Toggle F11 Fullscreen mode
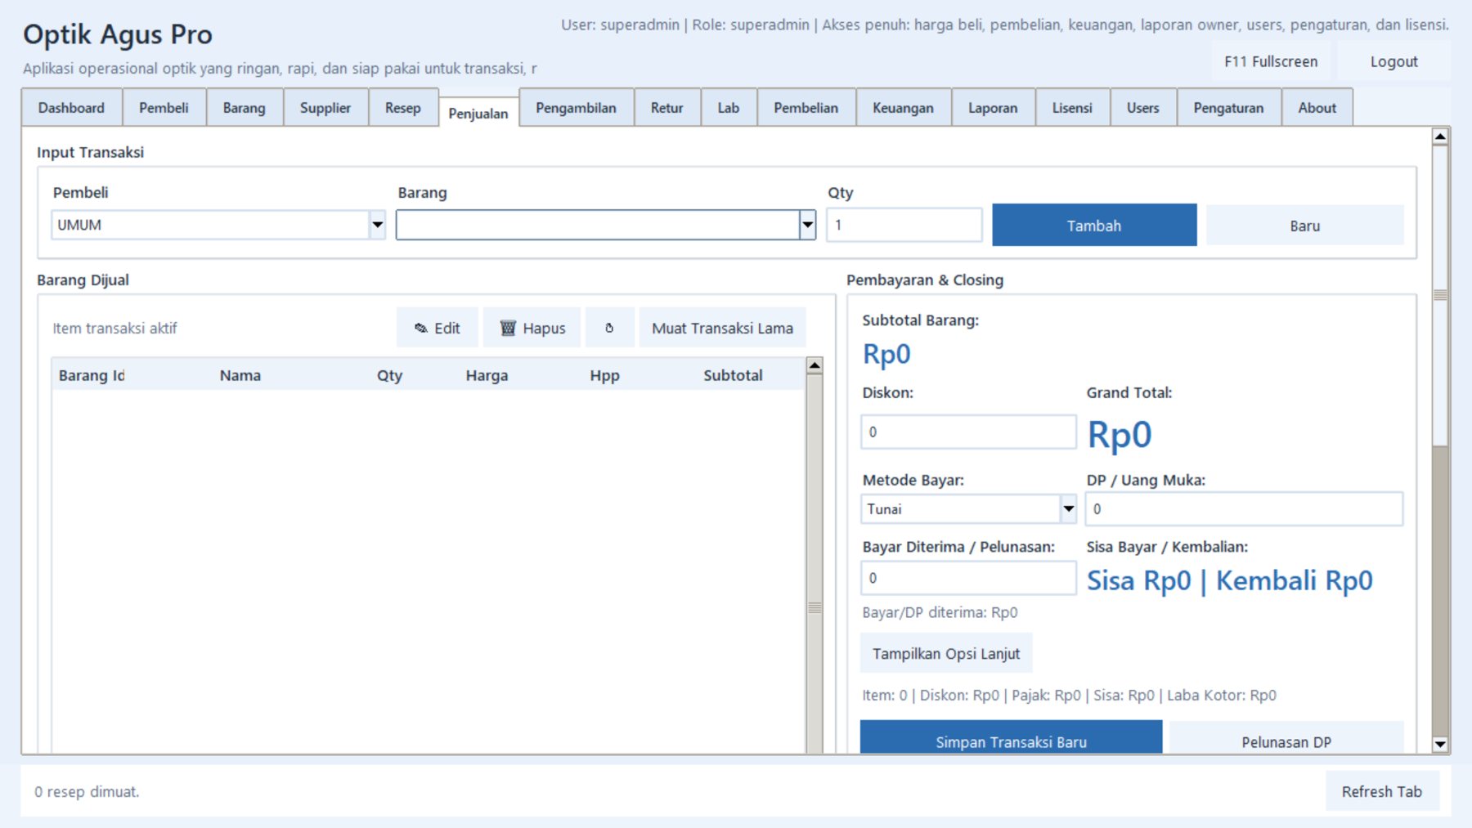This screenshot has width=1472, height=828. 1270,62
